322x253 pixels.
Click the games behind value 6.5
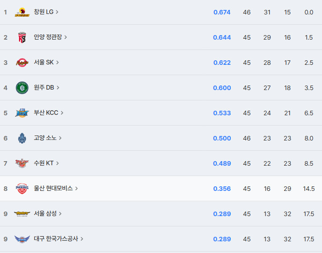308,113
